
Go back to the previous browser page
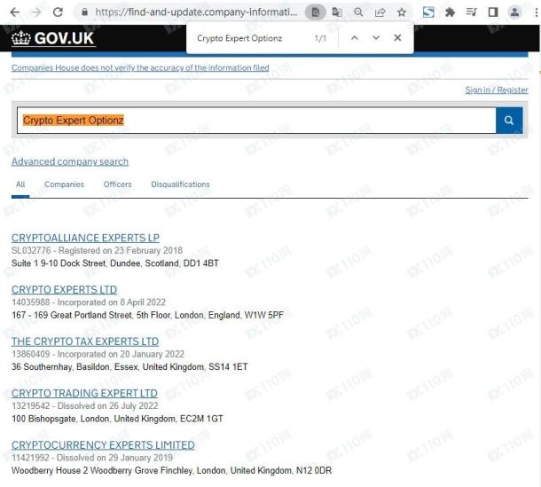click(x=15, y=12)
